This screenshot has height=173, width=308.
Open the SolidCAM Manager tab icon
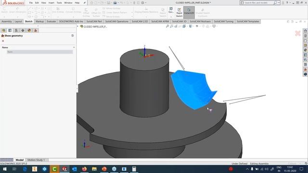pos(36,30)
